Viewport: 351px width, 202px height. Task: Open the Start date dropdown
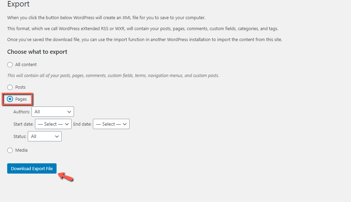pyautogui.click(x=53, y=124)
